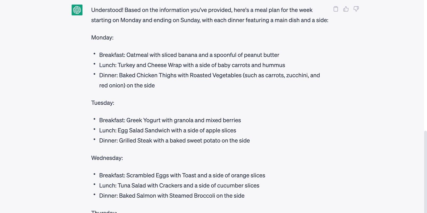Image resolution: width=427 pixels, height=213 pixels.
Task: Click the Baked Chicken Thighs dinner line
Action: point(209,75)
